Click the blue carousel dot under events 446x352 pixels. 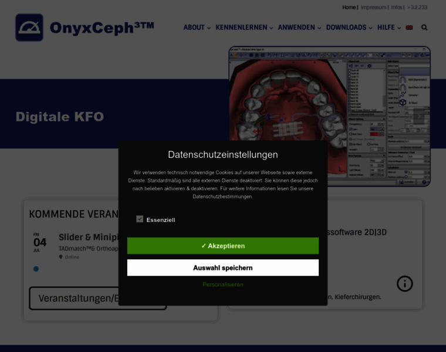[x=36, y=269]
